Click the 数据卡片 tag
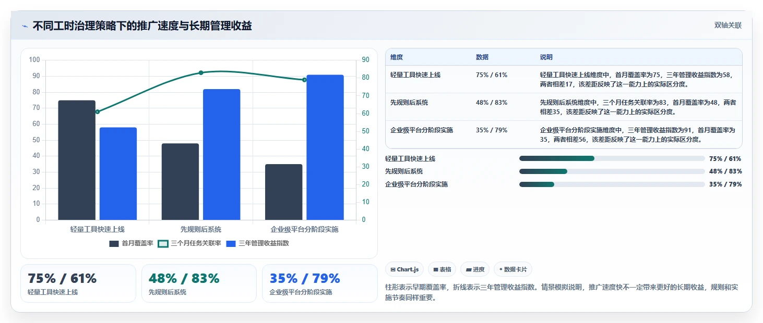 (513, 269)
